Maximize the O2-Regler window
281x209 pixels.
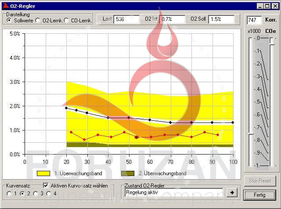click(x=267, y=6)
